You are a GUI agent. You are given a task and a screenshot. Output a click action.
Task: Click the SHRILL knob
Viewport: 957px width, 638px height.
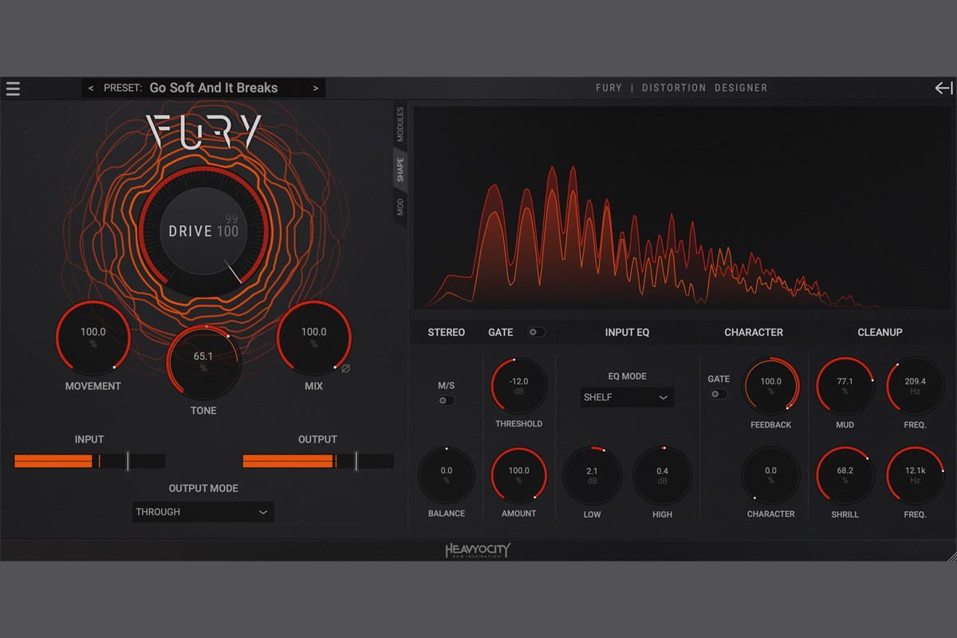[845, 475]
